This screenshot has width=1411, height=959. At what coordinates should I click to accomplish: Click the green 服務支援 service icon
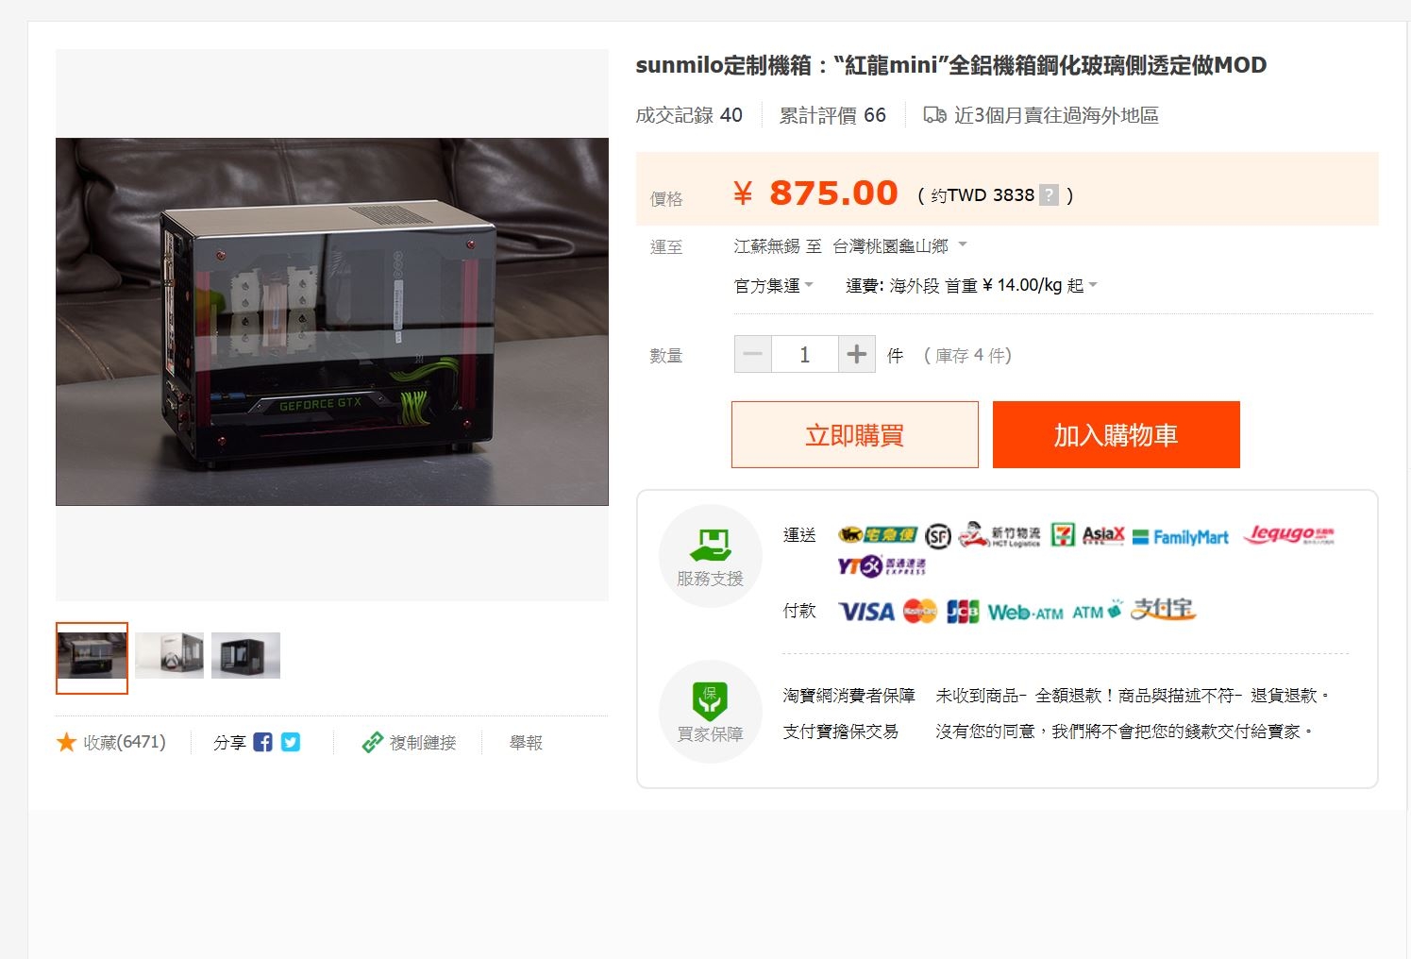coord(711,544)
